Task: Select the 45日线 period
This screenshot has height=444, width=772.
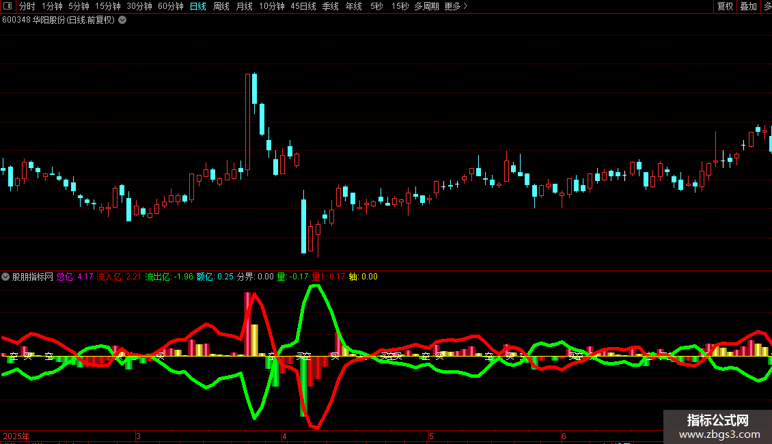Action: coord(303,6)
